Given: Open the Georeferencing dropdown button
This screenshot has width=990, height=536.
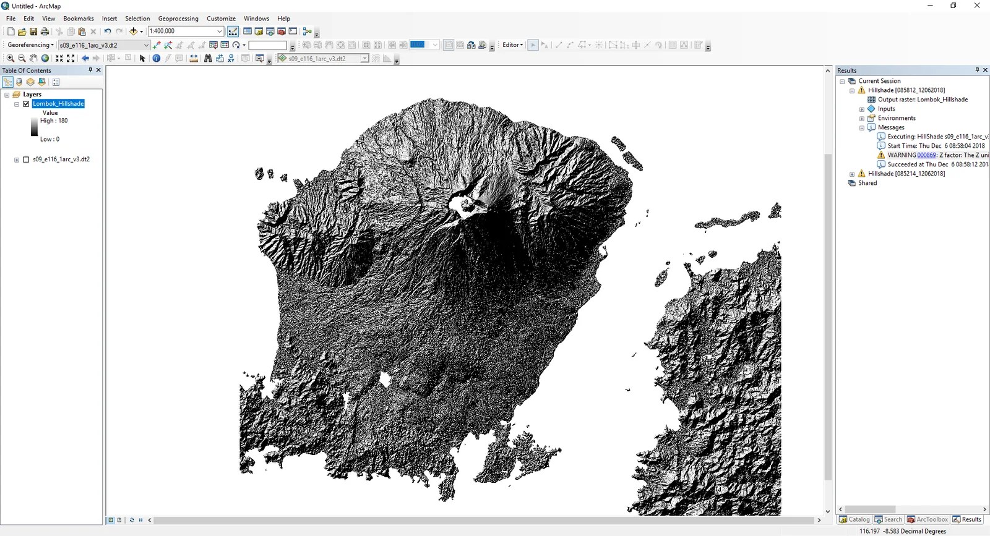Looking at the screenshot, I should click(30, 45).
